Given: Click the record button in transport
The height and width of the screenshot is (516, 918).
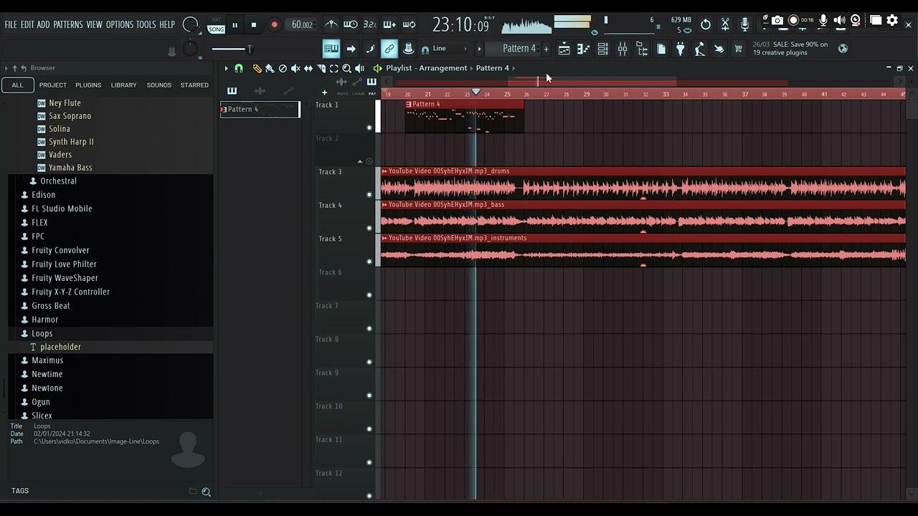Looking at the screenshot, I should tap(274, 25).
